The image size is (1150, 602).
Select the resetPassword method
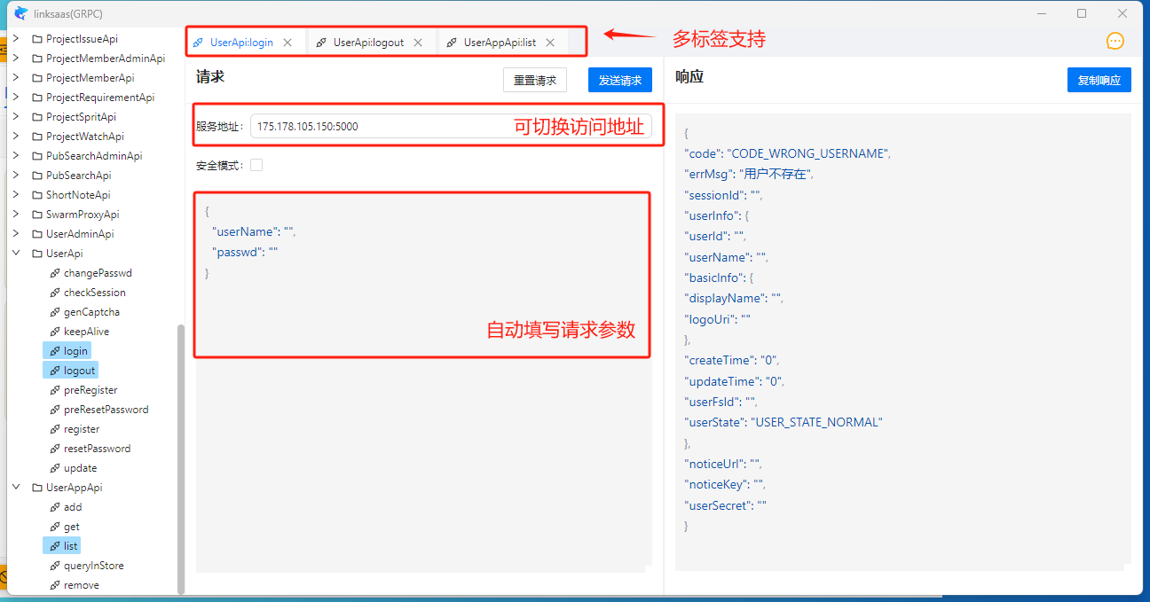(98, 449)
